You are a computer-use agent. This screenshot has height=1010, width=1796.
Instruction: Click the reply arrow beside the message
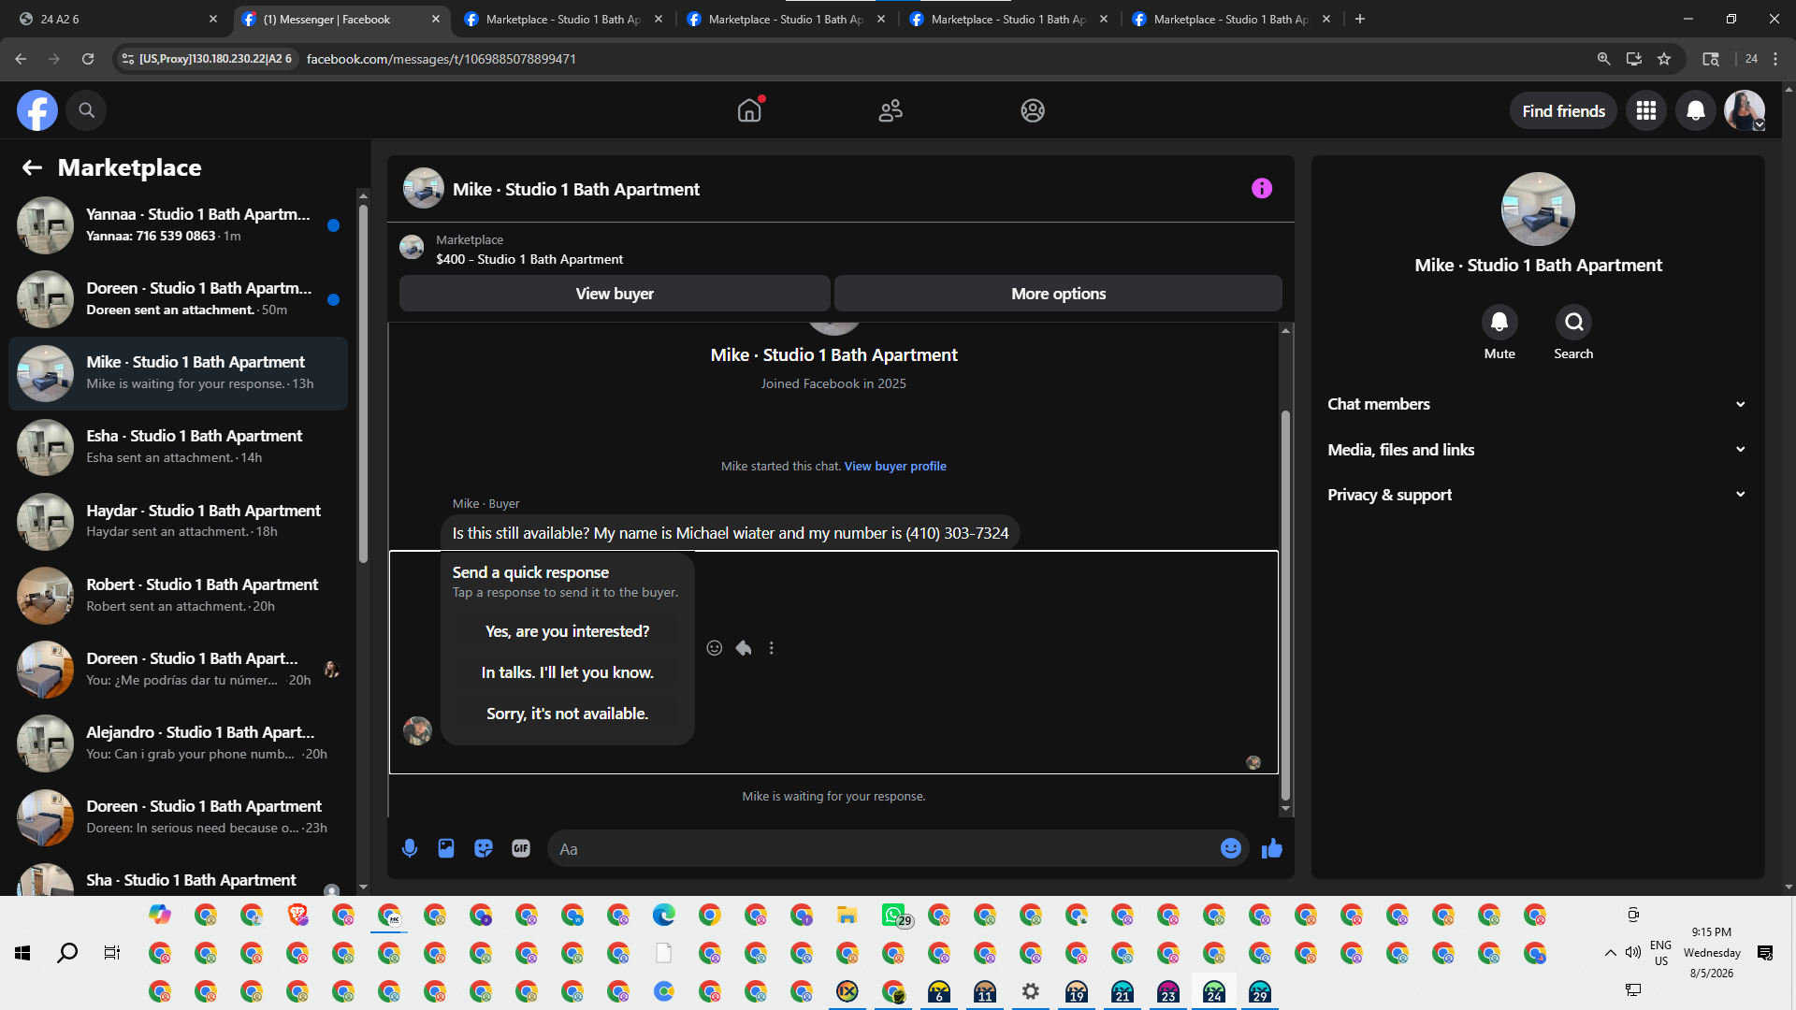[x=744, y=648]
